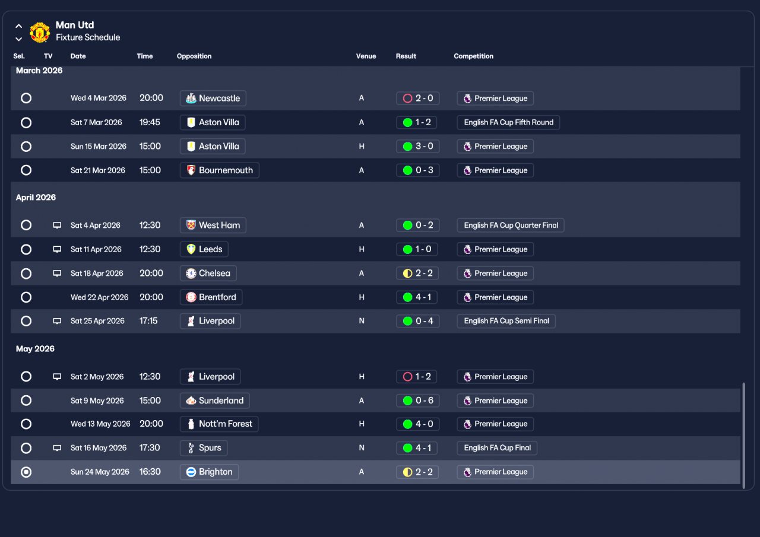
Task: Click the TV icon for West Ham fixture
Action: point(57,225)
